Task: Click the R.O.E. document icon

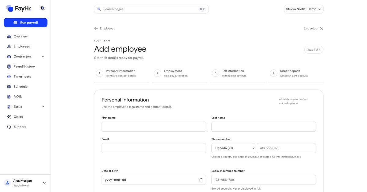Action: coord(9,97)
